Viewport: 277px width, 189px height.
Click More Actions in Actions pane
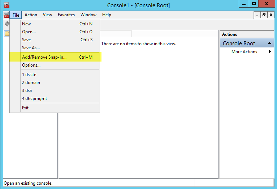(x=244, y=52)
